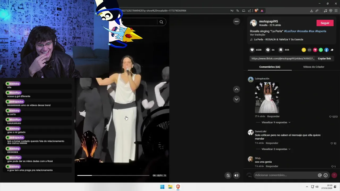Expand Visualizar 2 respostas

[276, 149]
